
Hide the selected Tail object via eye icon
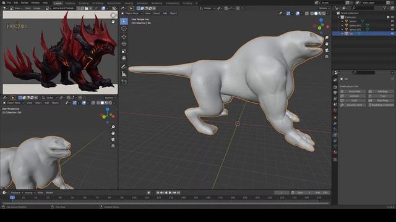(x=392, y=33)
